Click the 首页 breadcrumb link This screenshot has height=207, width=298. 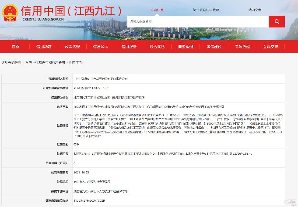[29, 62]
